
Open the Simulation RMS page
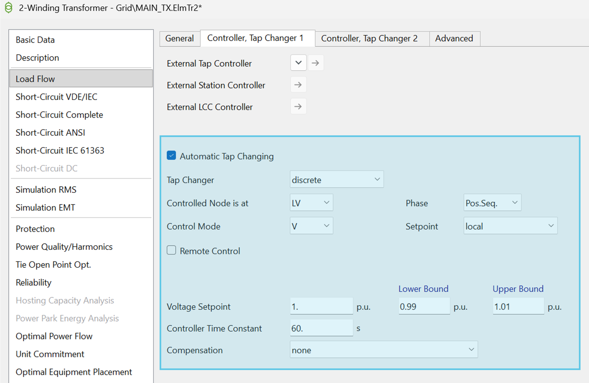tap(81, 190)
